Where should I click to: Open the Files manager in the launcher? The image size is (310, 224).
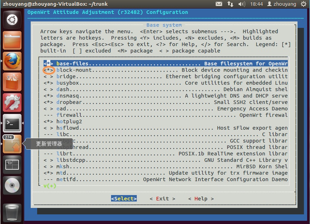[12, 40]
